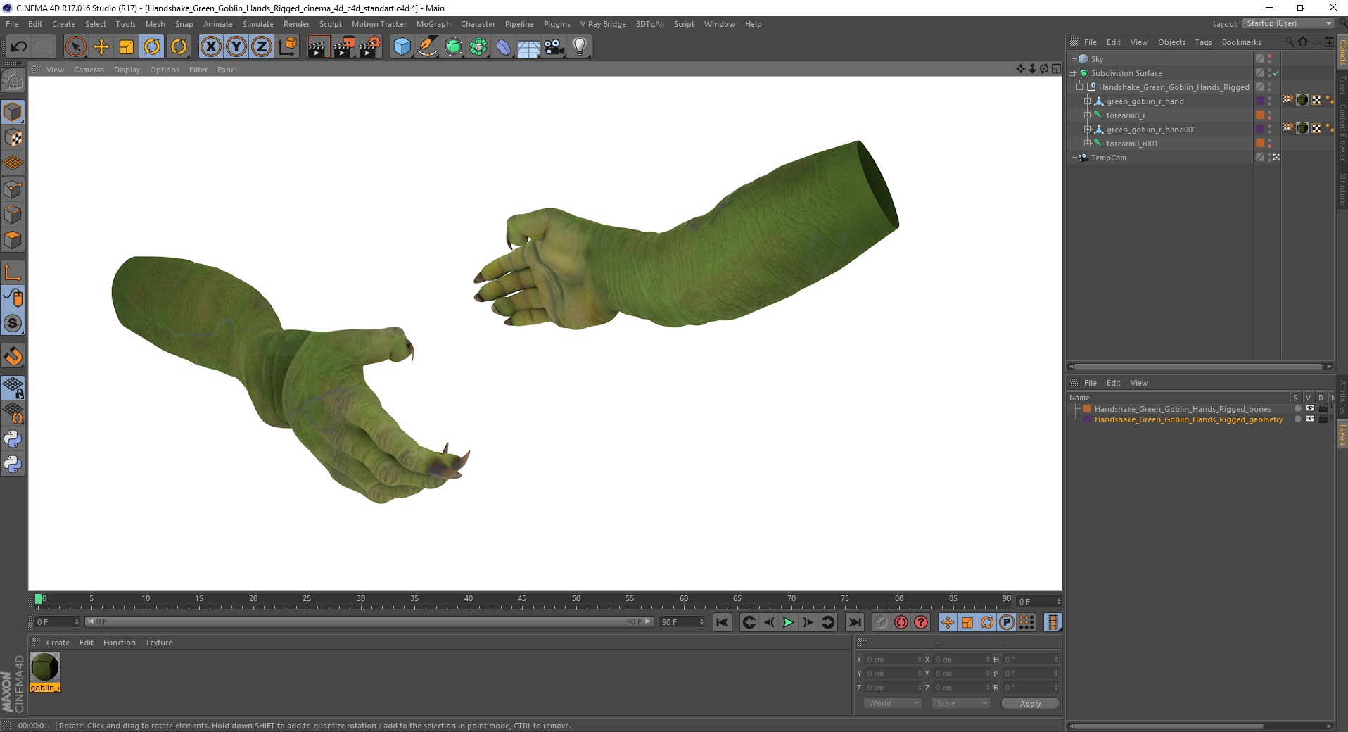Click the timeline preview range slider
1348x732 pixels.
pyautogui.click(x=369, y=621)
